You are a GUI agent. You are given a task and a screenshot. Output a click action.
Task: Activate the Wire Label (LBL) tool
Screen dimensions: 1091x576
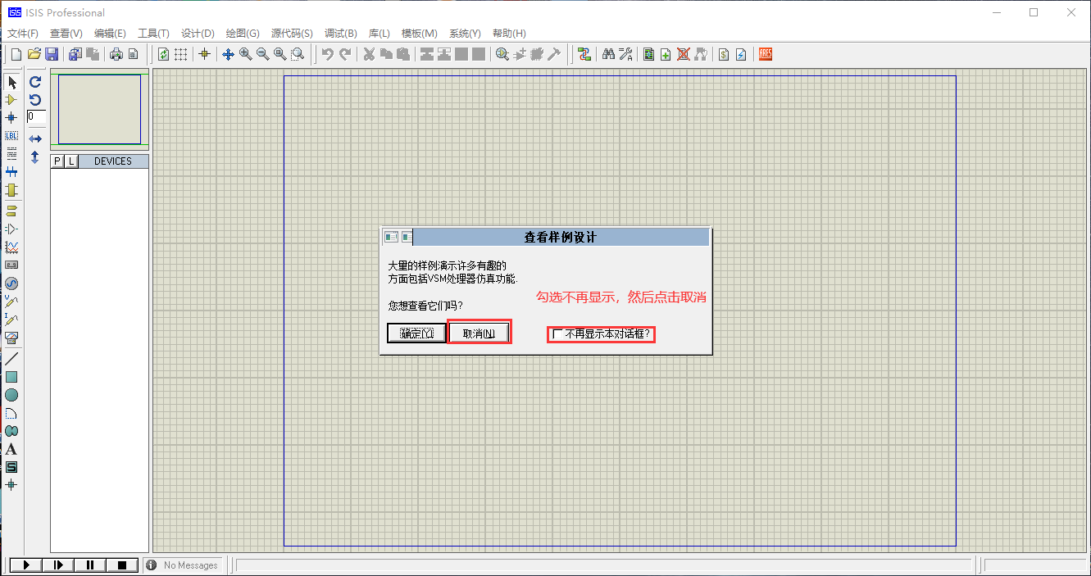[x=11, y=135]
